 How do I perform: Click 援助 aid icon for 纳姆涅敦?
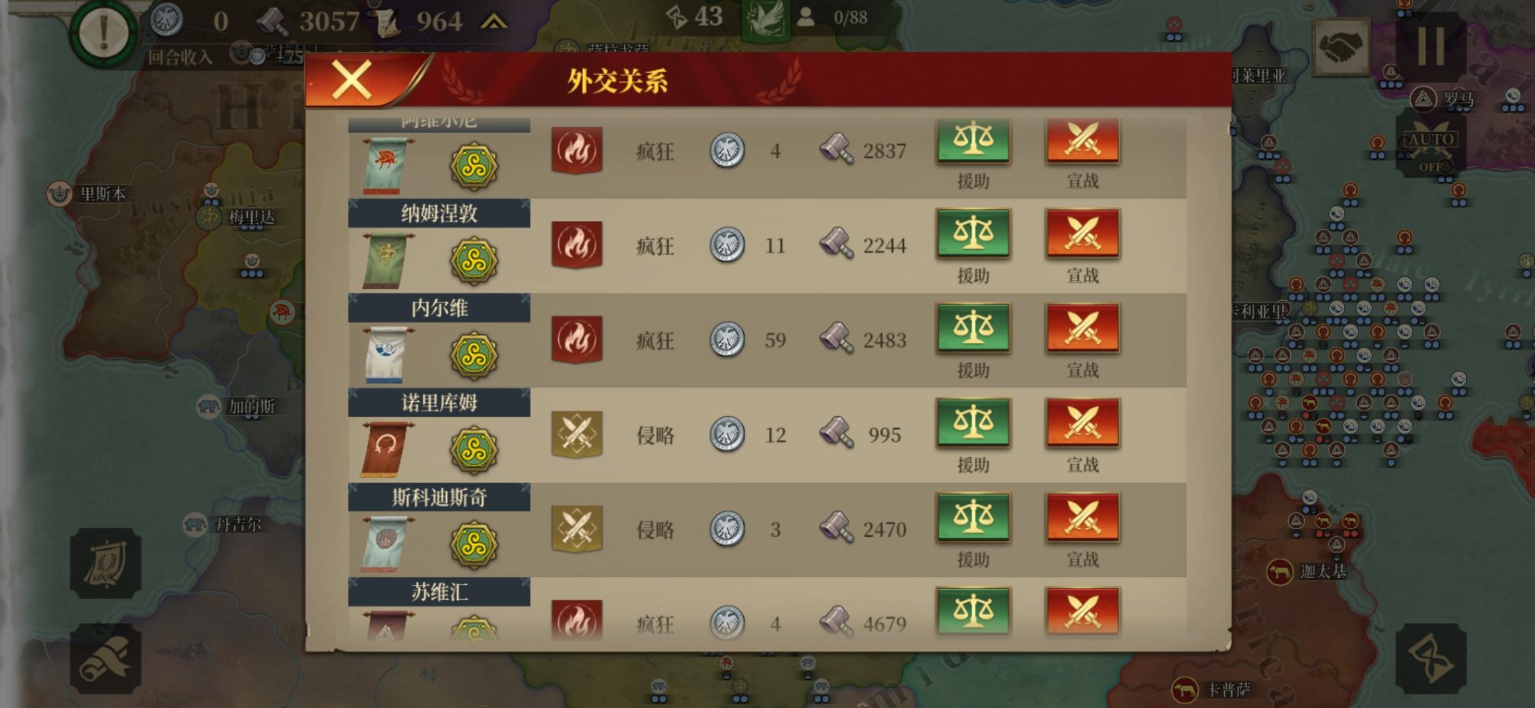tap(973, 233)
